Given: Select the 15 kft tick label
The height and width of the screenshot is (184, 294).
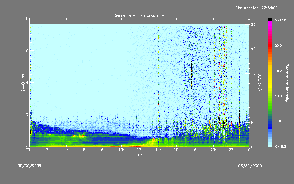Looking at the screenshot, I should click(x=254, y=74).
